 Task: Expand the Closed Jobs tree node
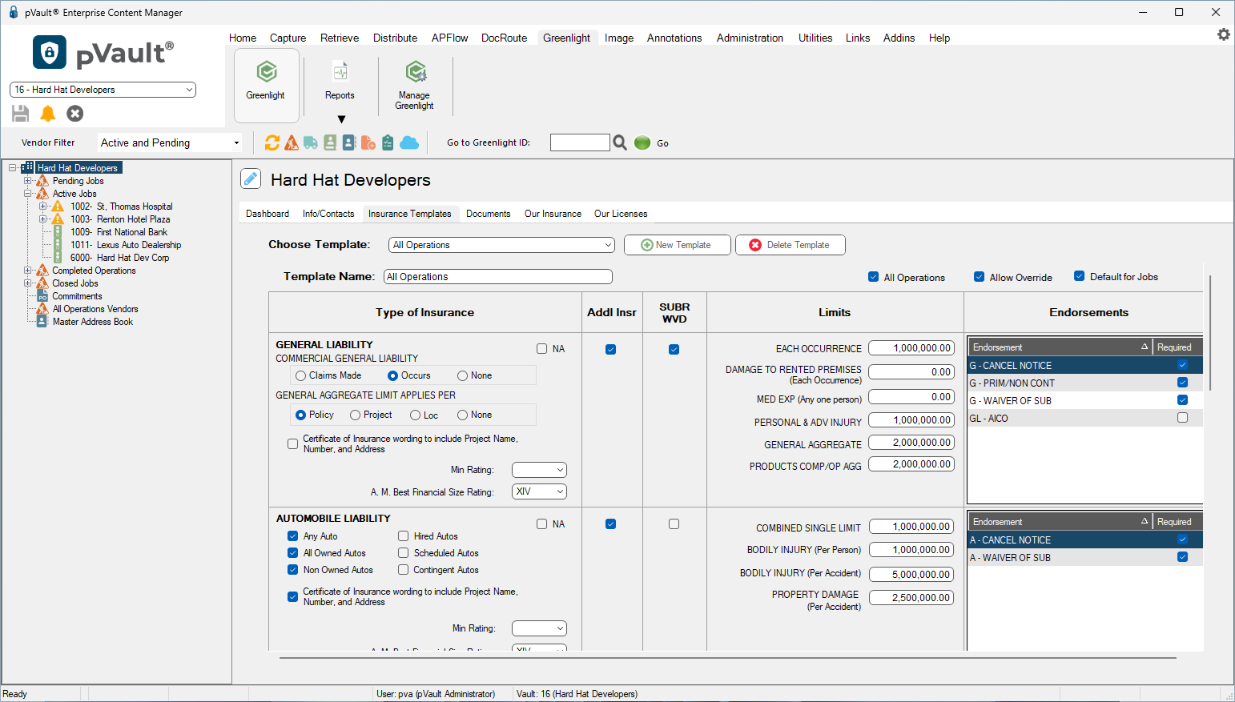(27, 283)
